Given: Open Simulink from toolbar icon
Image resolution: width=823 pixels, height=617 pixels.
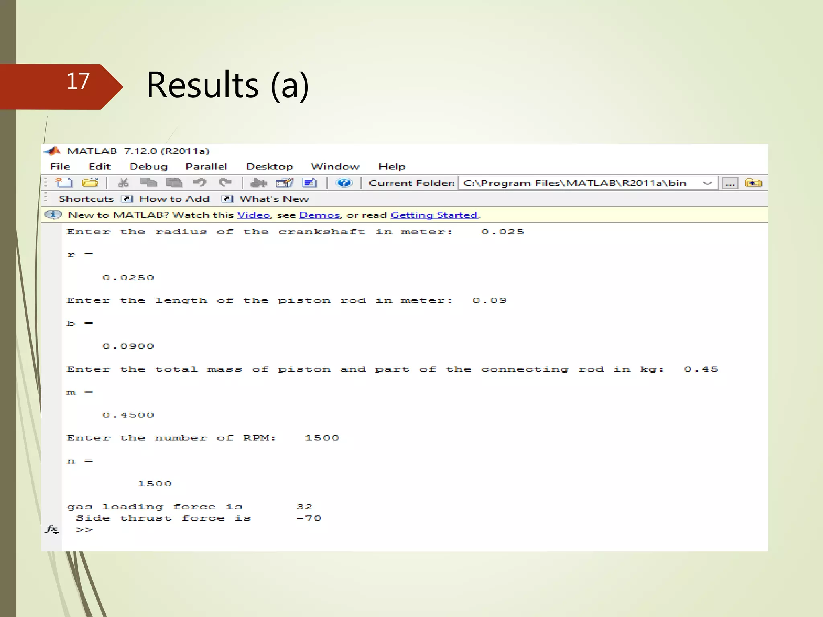Looking at the screenshot, I should coord(258,183).
